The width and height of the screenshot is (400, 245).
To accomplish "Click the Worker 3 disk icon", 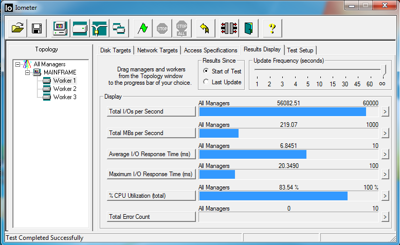I will point(47,97).
